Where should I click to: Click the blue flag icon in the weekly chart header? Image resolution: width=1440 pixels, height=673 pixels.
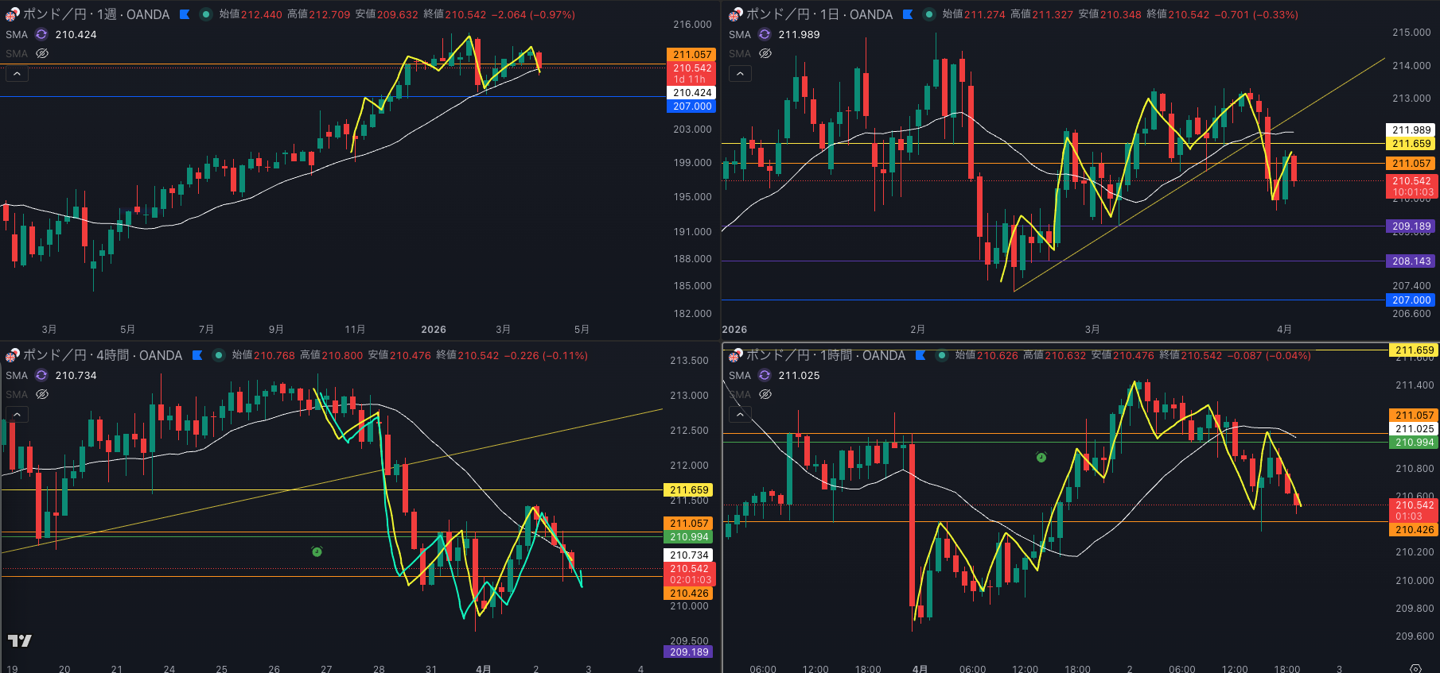click(x=185, y=14)
